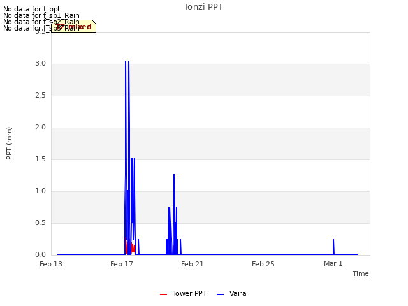Screen dimensions: 408x306
Task: Click the Feb 17 x-axis tick label
Action: tap(122, 264)
